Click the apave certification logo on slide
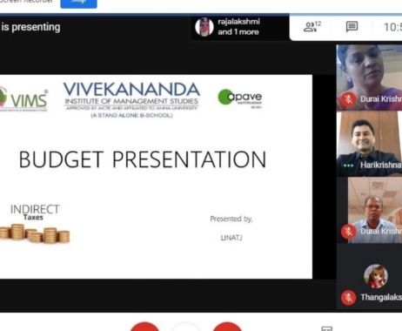The image size is (402, 331). (x=240, y=98)
